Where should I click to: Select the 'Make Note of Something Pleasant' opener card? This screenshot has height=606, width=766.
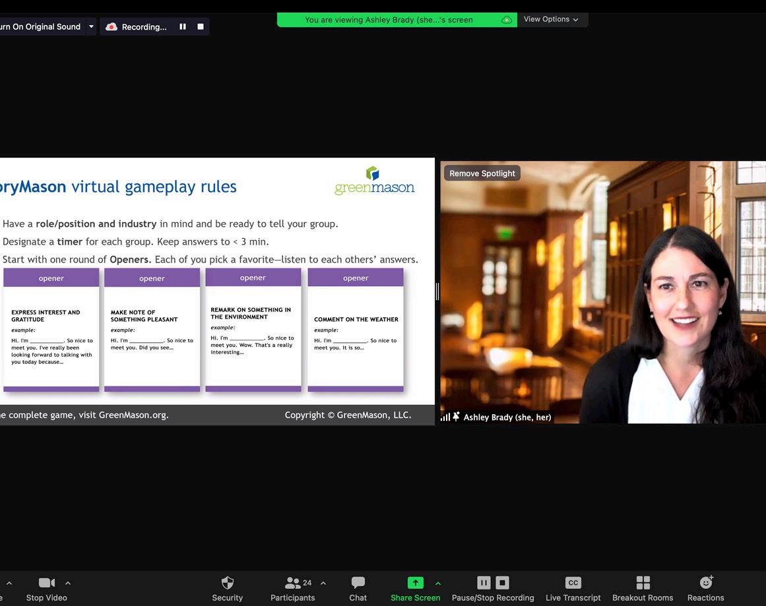coord(152,330)
